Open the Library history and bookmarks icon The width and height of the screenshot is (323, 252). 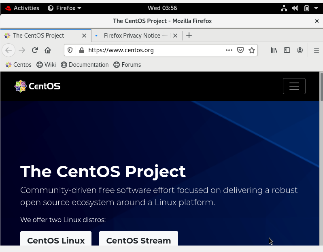pos(274,50)
